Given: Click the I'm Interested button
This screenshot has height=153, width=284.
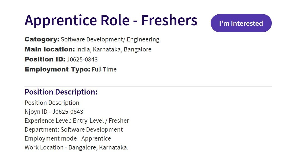Looking at the screenshot, I should 241,23.
